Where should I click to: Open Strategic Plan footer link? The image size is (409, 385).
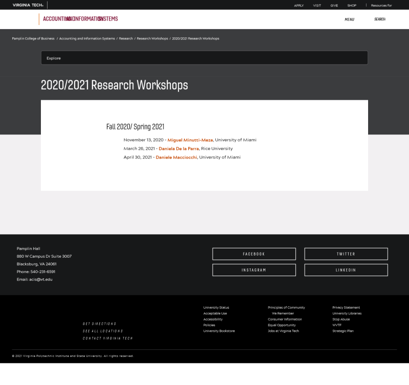pyautogui.click(x=343, y=331)
